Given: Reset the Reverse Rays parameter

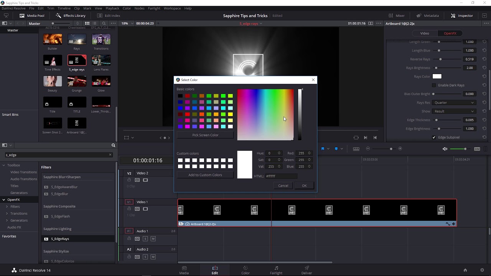Looking at the screenshot, I should (x=484, y=59).
